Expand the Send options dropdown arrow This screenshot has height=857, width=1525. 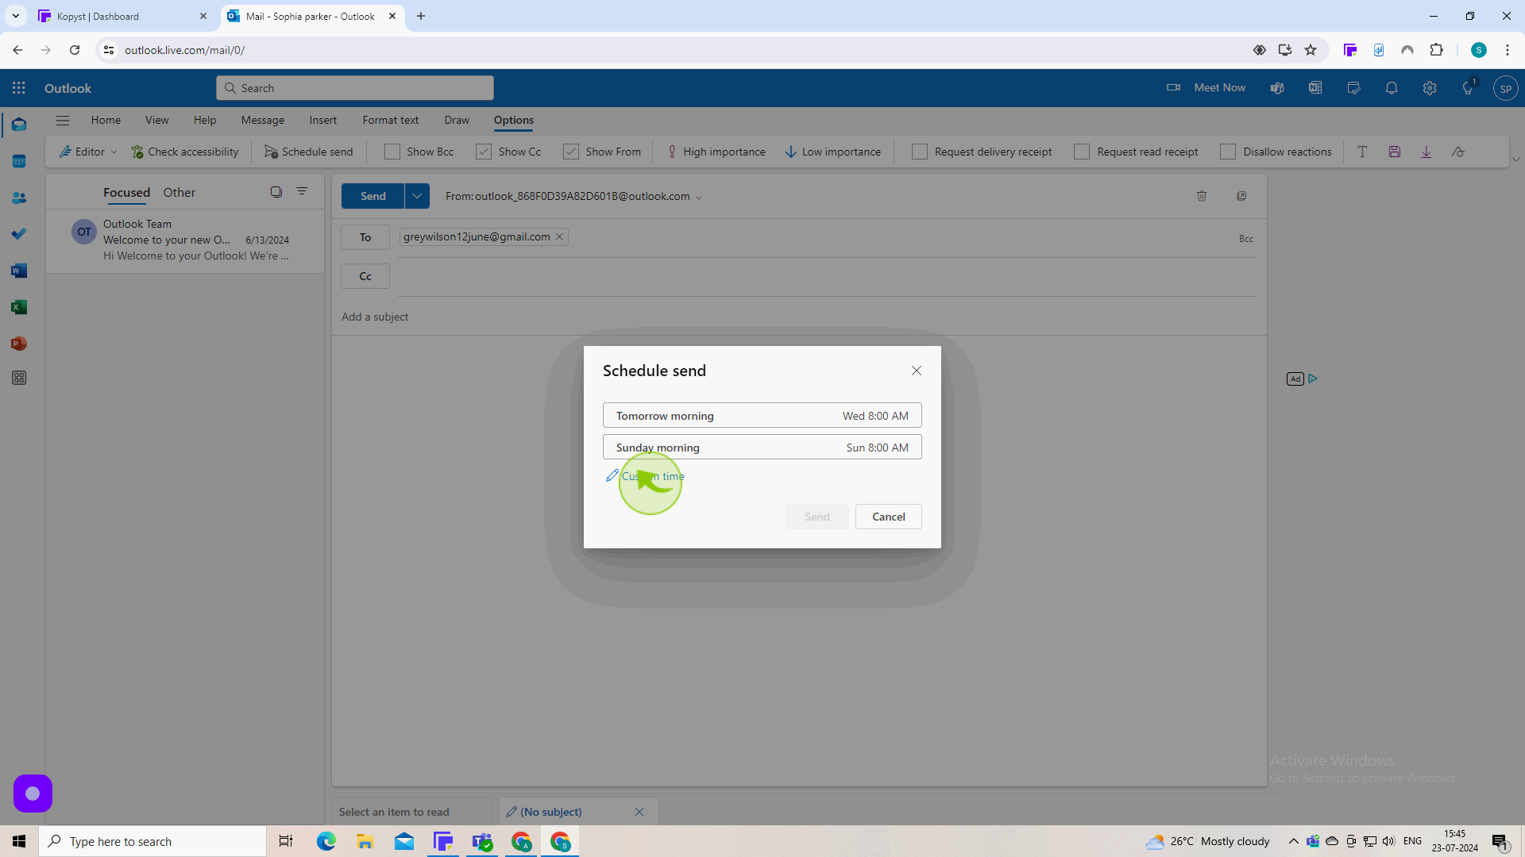(x=417, y=196)
